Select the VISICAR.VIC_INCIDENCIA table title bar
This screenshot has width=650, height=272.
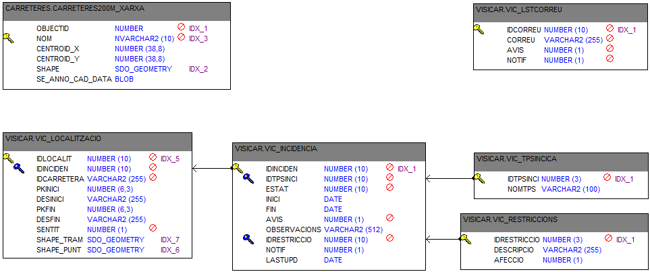click(329, 148)
